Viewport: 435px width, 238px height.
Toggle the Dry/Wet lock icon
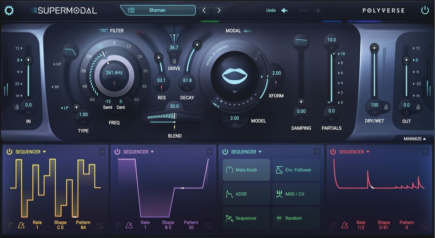[x=386, y=107]
